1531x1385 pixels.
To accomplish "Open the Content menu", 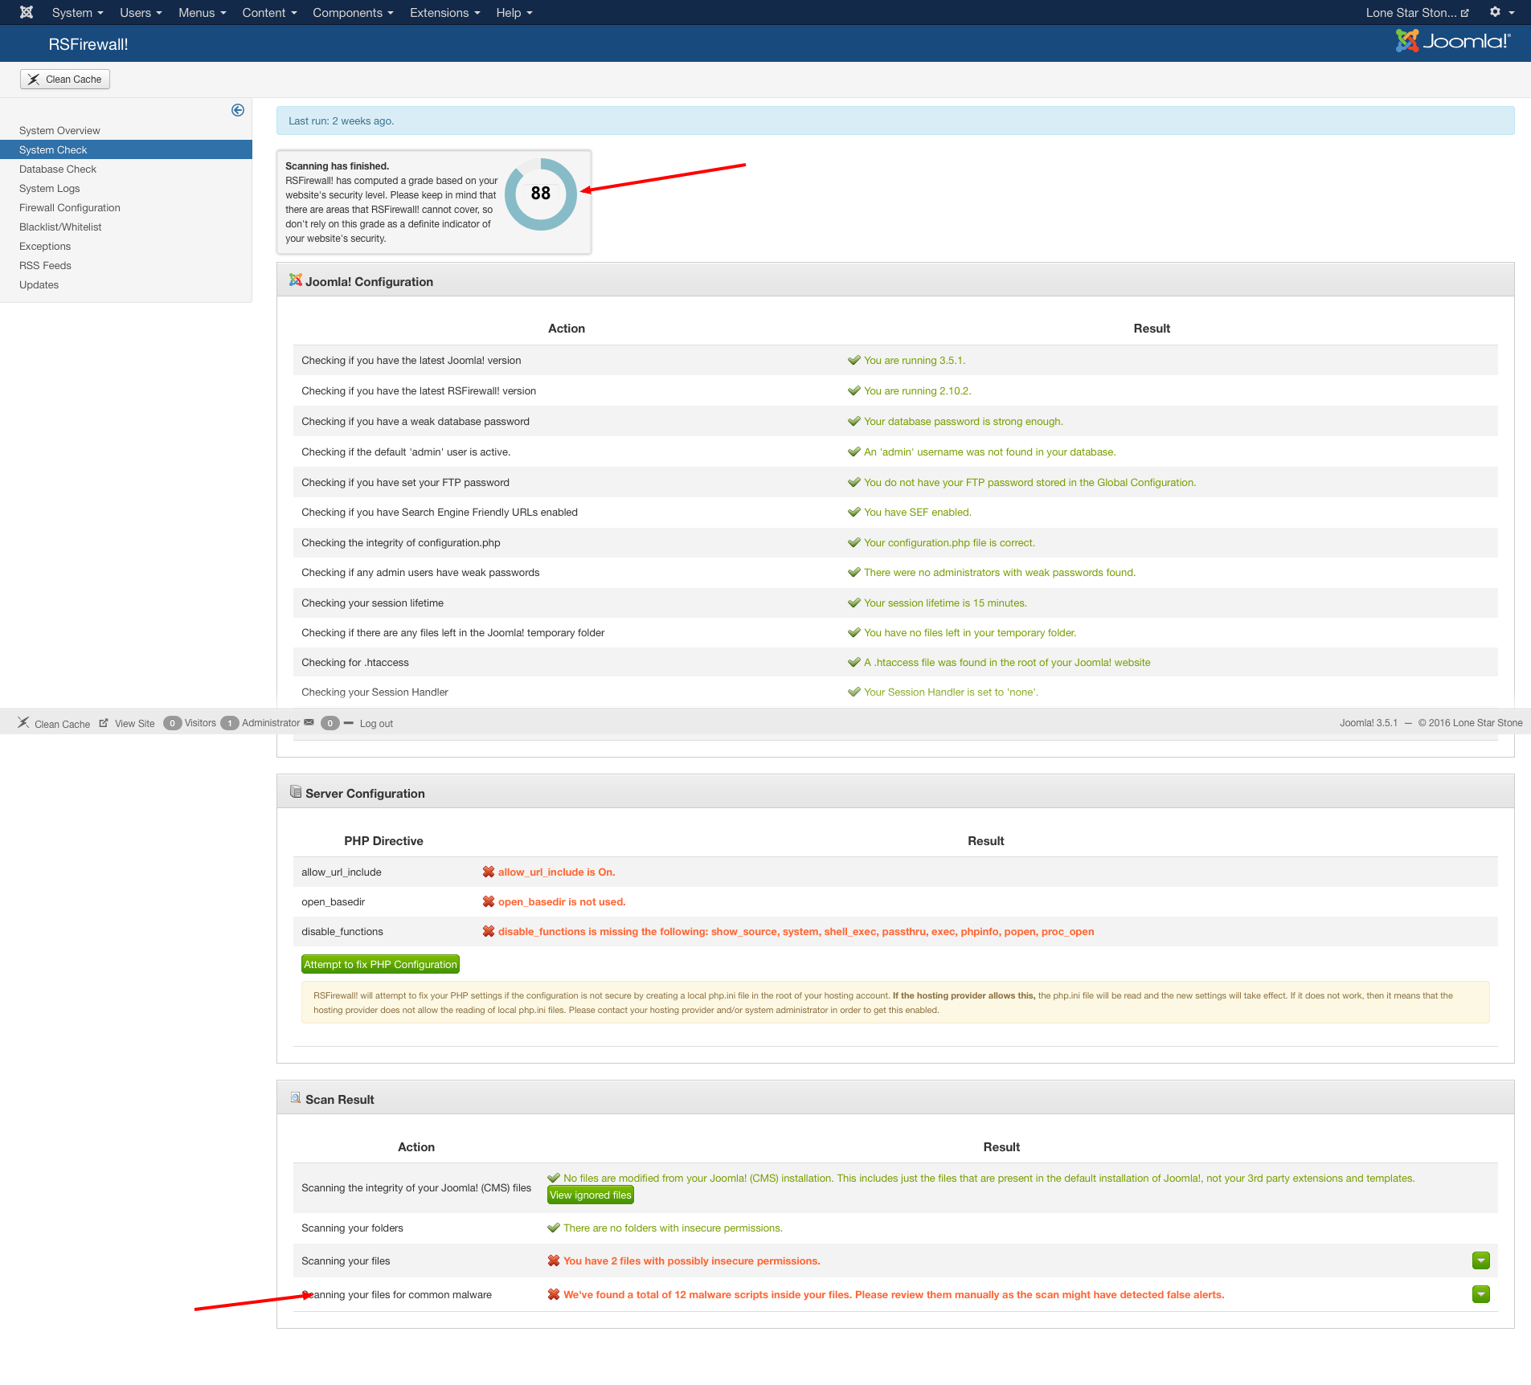I will click(269, 12).
